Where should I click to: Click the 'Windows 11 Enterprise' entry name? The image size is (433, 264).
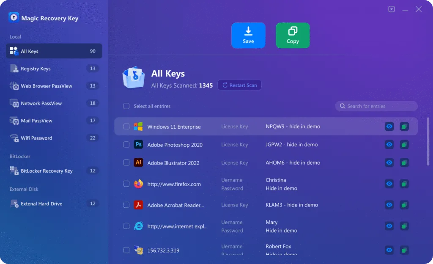[x=174, y=127]
